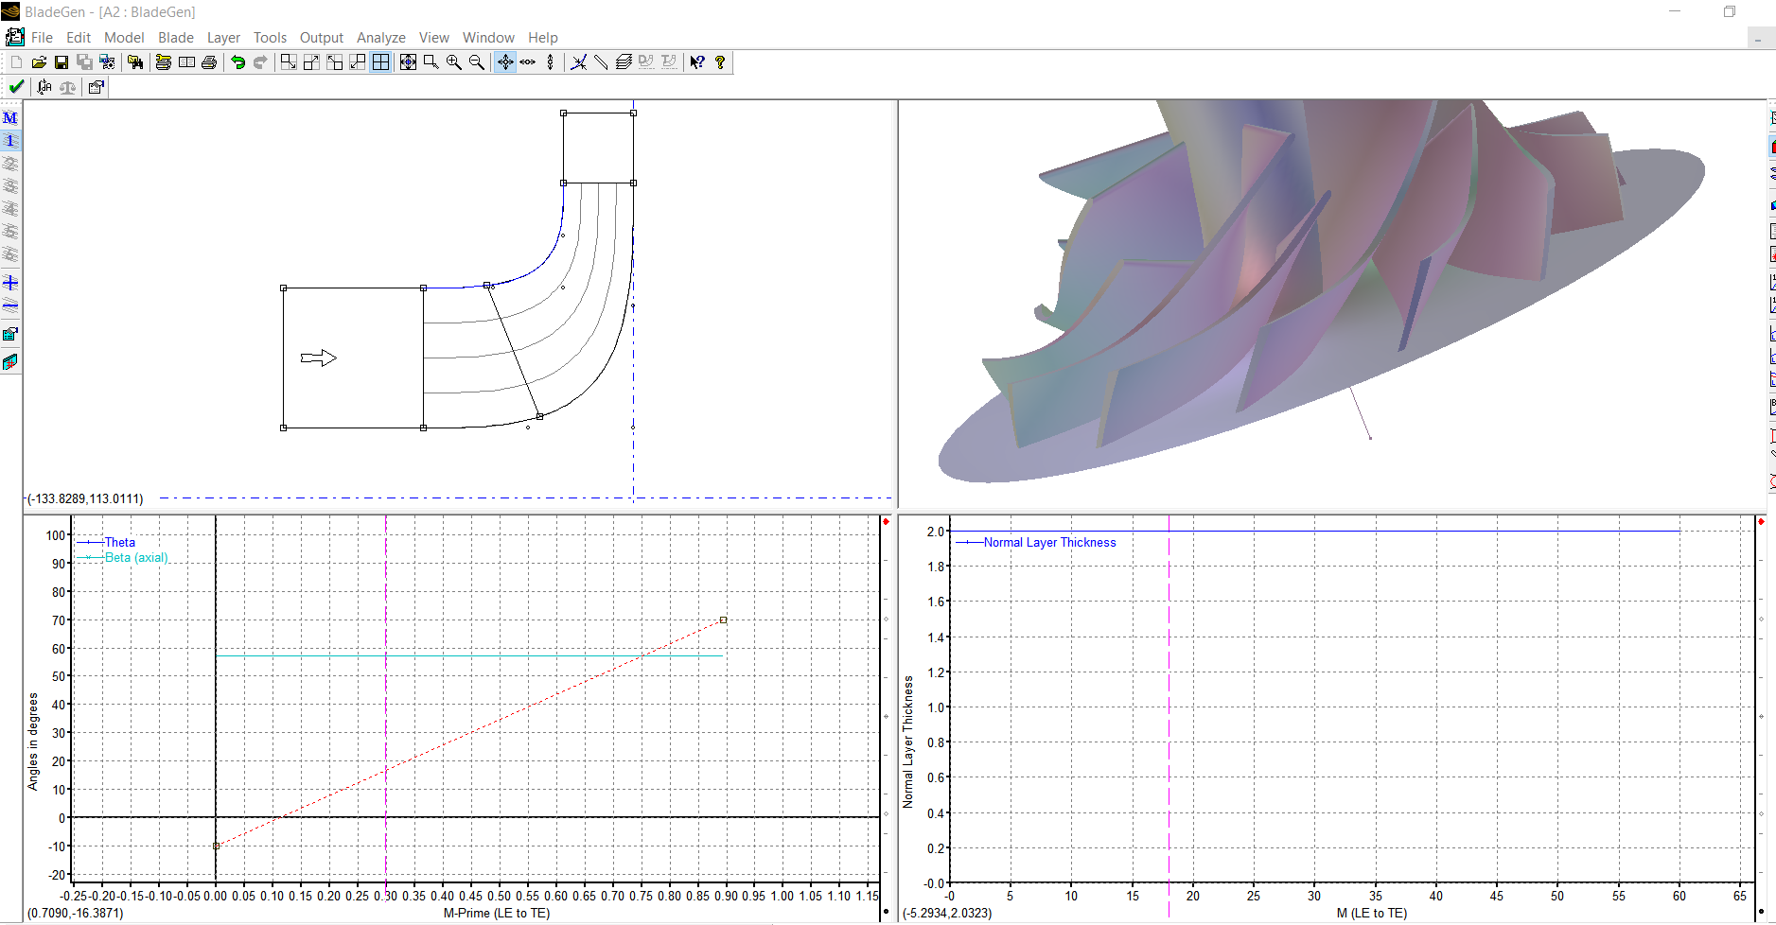This screenshot has height=925, width=1776.
Task: Save the model with the floppy disk icon
Action: [62, 62]
